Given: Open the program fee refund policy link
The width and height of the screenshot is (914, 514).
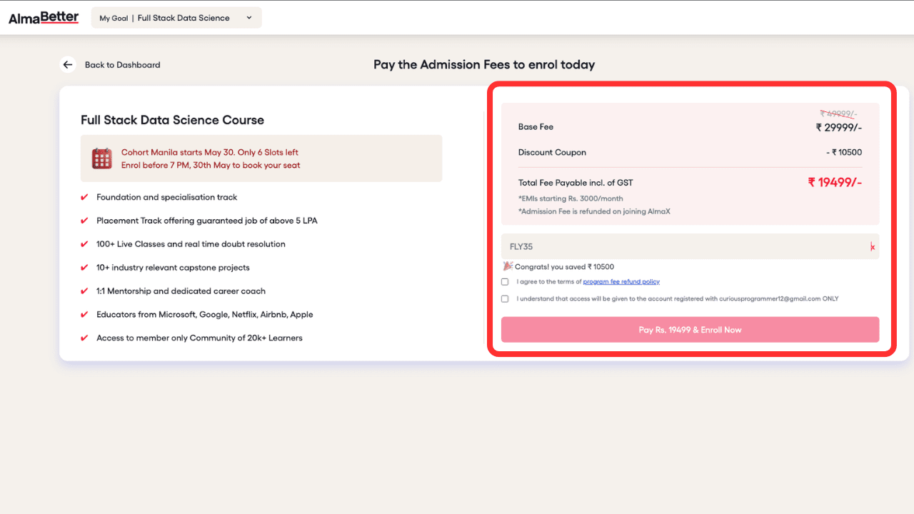Looking at the screenshot, I should (621, 282).
